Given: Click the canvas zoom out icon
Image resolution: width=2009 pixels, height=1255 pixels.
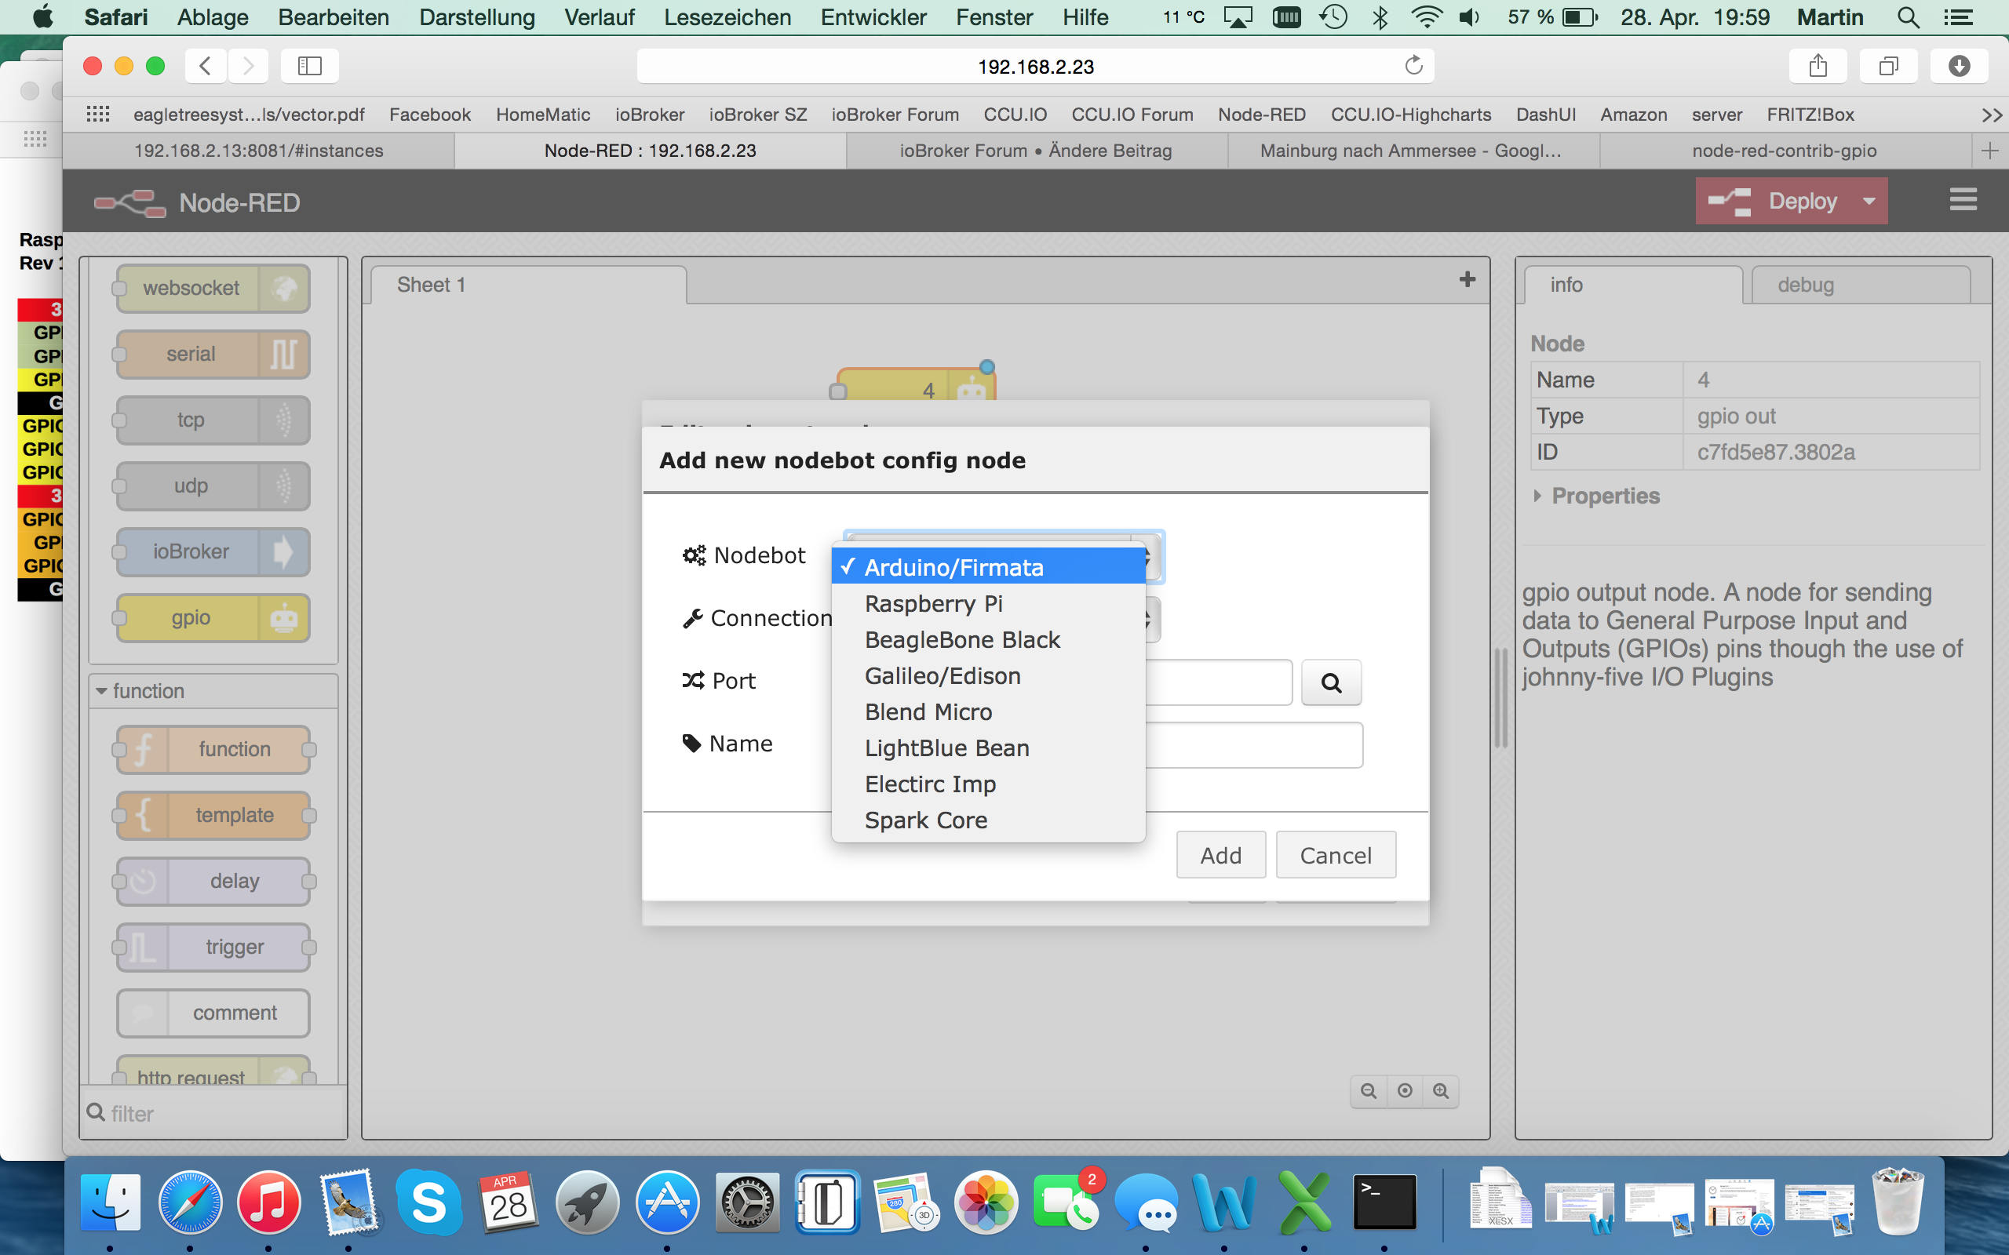Looking at the screenshot, I should (1368, 1090).
